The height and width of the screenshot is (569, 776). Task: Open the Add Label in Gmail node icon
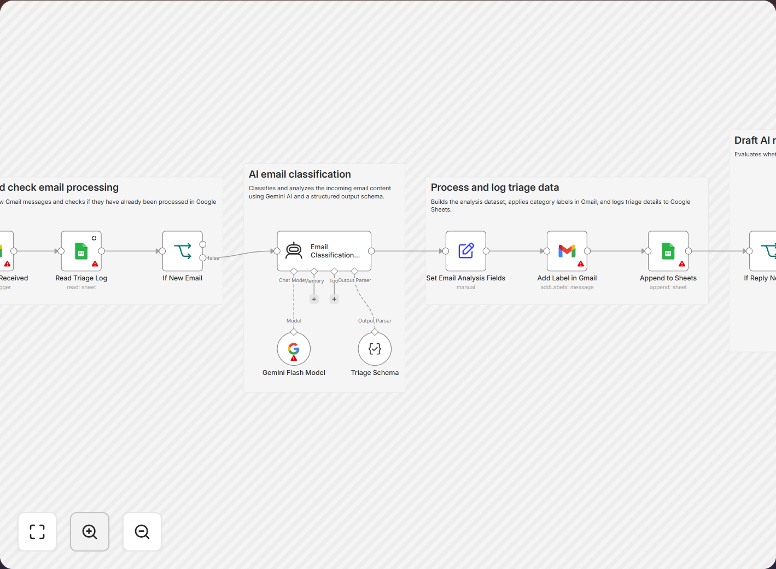pyautogui.click(x=567, y=251)
